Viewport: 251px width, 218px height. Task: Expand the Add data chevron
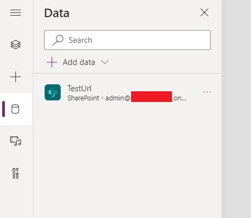(105, 62)
